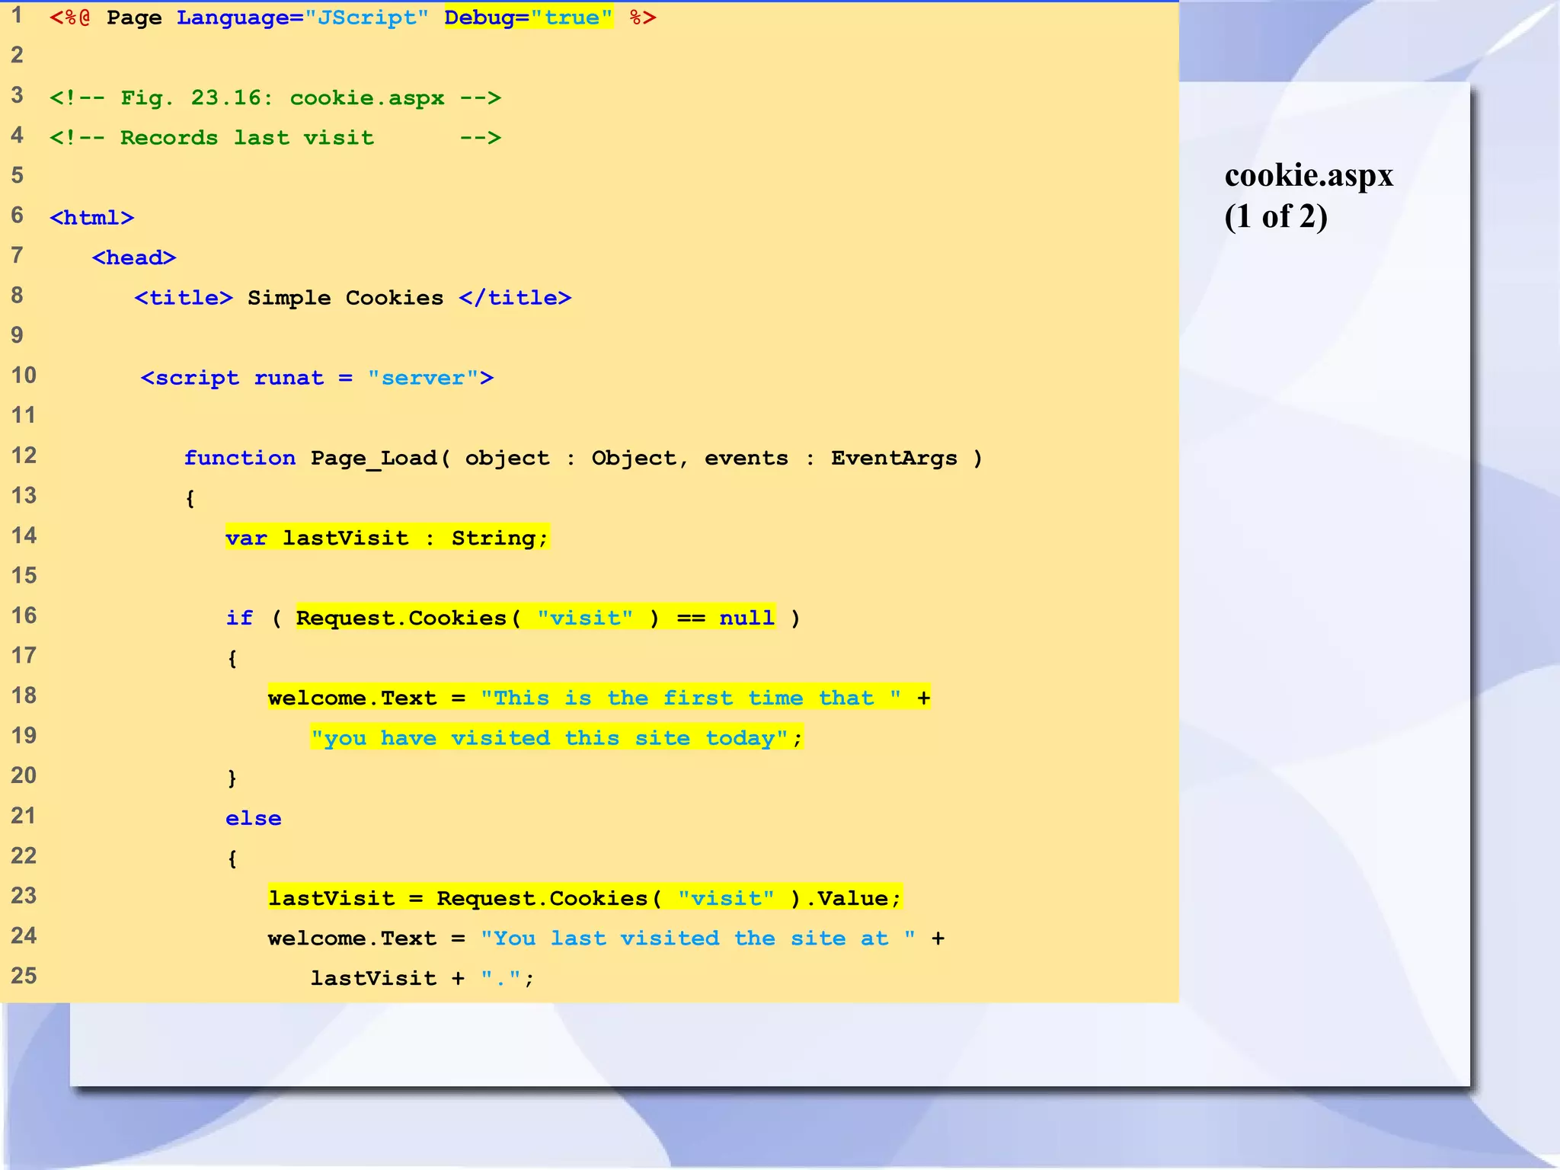Click the slide title 'cookie.aspx'

click(x=1309, y=176)
